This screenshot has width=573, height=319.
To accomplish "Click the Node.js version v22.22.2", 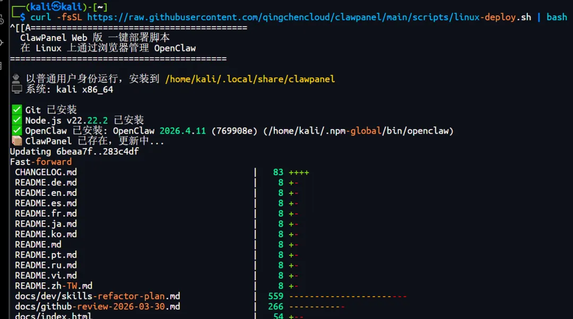I will [x=87, y=120].
